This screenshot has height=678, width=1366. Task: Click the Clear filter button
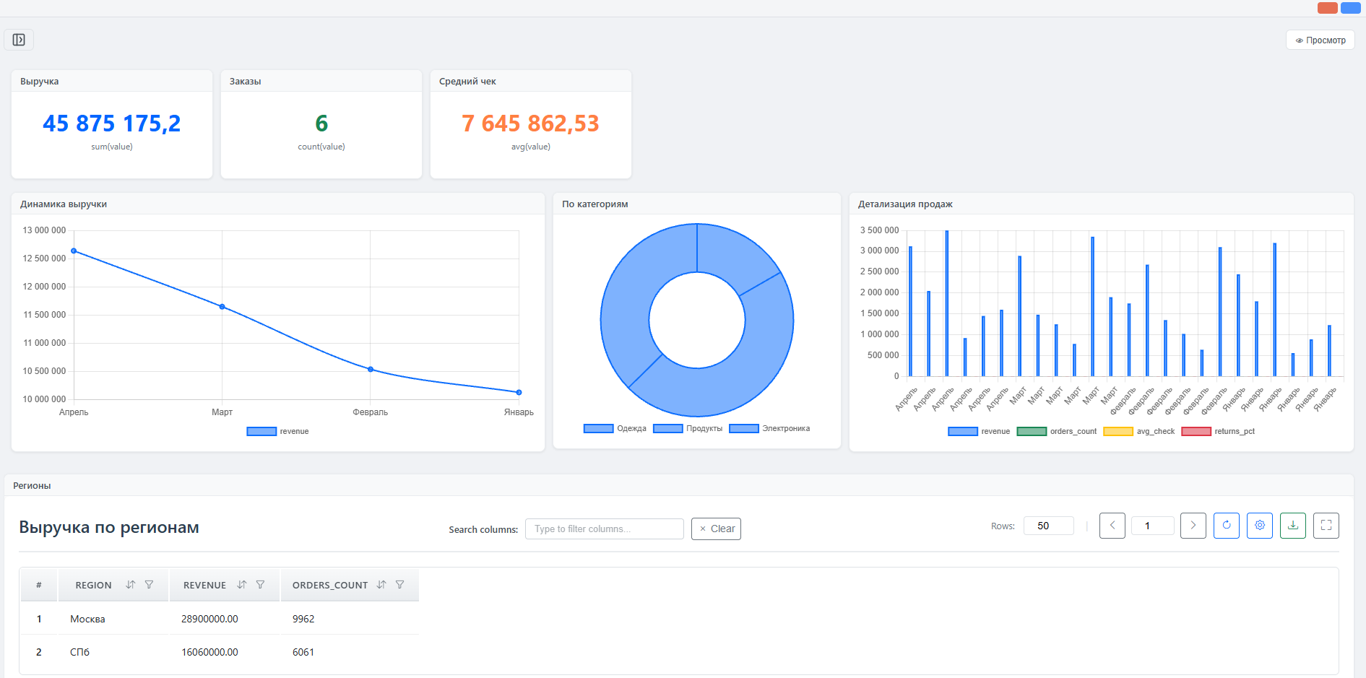tap(716, 529)
